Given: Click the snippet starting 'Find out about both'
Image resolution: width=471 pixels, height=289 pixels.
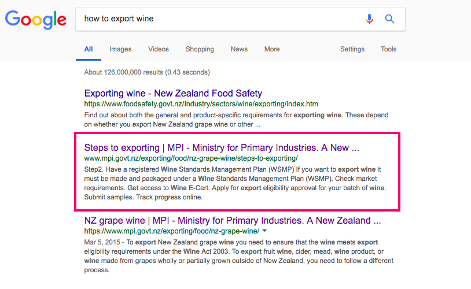Looking at the screenshot, I should click(x=236, y=120).
